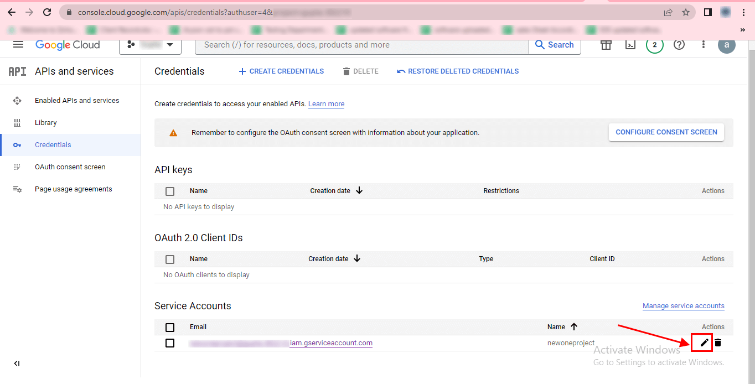Viewport: 755px width, 384px height.
Task: Open the project selector dropdown
Action: coord(150,45)
